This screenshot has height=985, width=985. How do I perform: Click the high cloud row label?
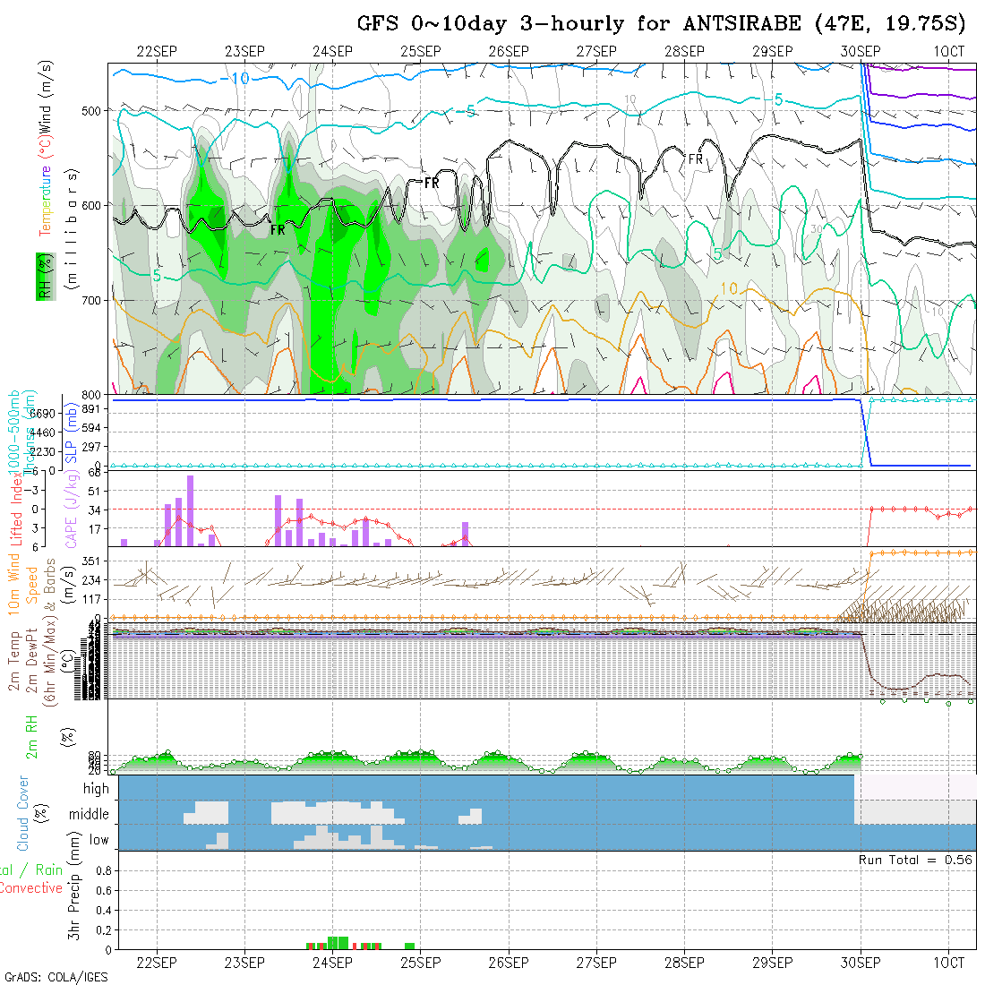coord(96,789)
